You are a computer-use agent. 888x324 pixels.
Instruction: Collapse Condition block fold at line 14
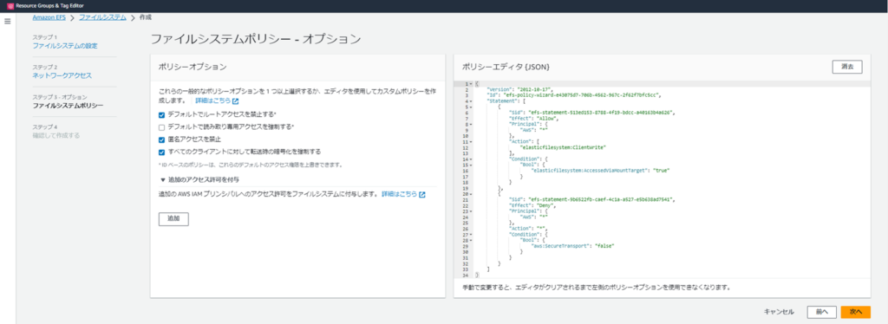471,159
